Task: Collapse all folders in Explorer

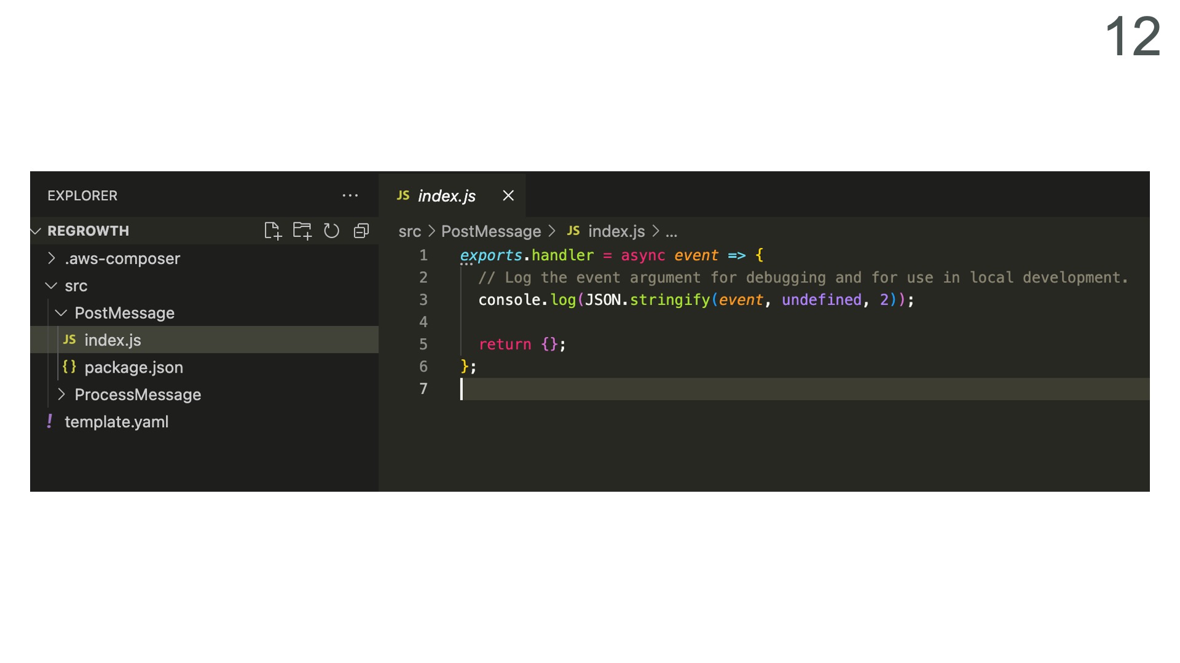Action: 361,231
